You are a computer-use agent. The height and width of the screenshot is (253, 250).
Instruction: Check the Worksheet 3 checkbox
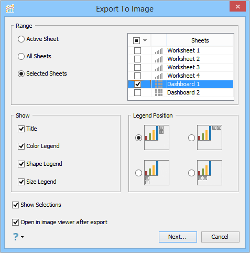137,67
